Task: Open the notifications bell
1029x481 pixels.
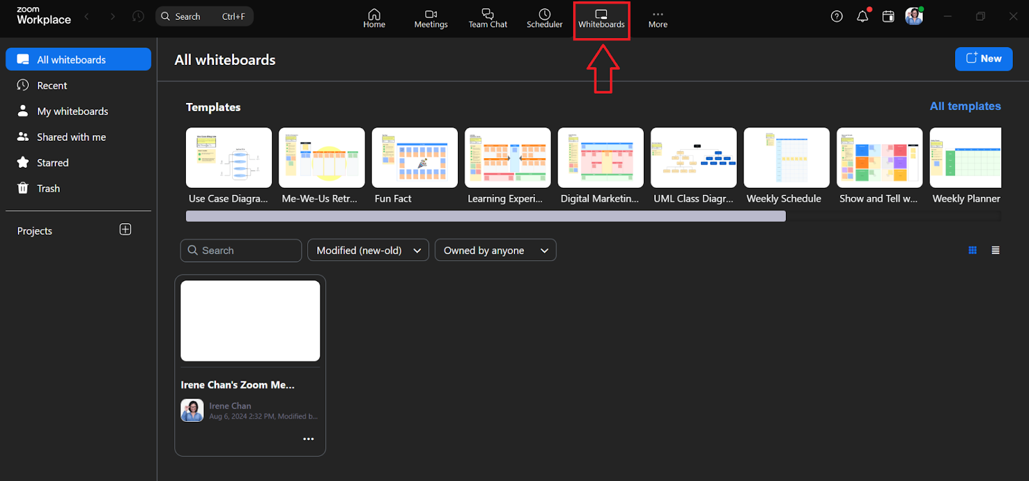Action: pyautogui.click(x=862, y=16)
